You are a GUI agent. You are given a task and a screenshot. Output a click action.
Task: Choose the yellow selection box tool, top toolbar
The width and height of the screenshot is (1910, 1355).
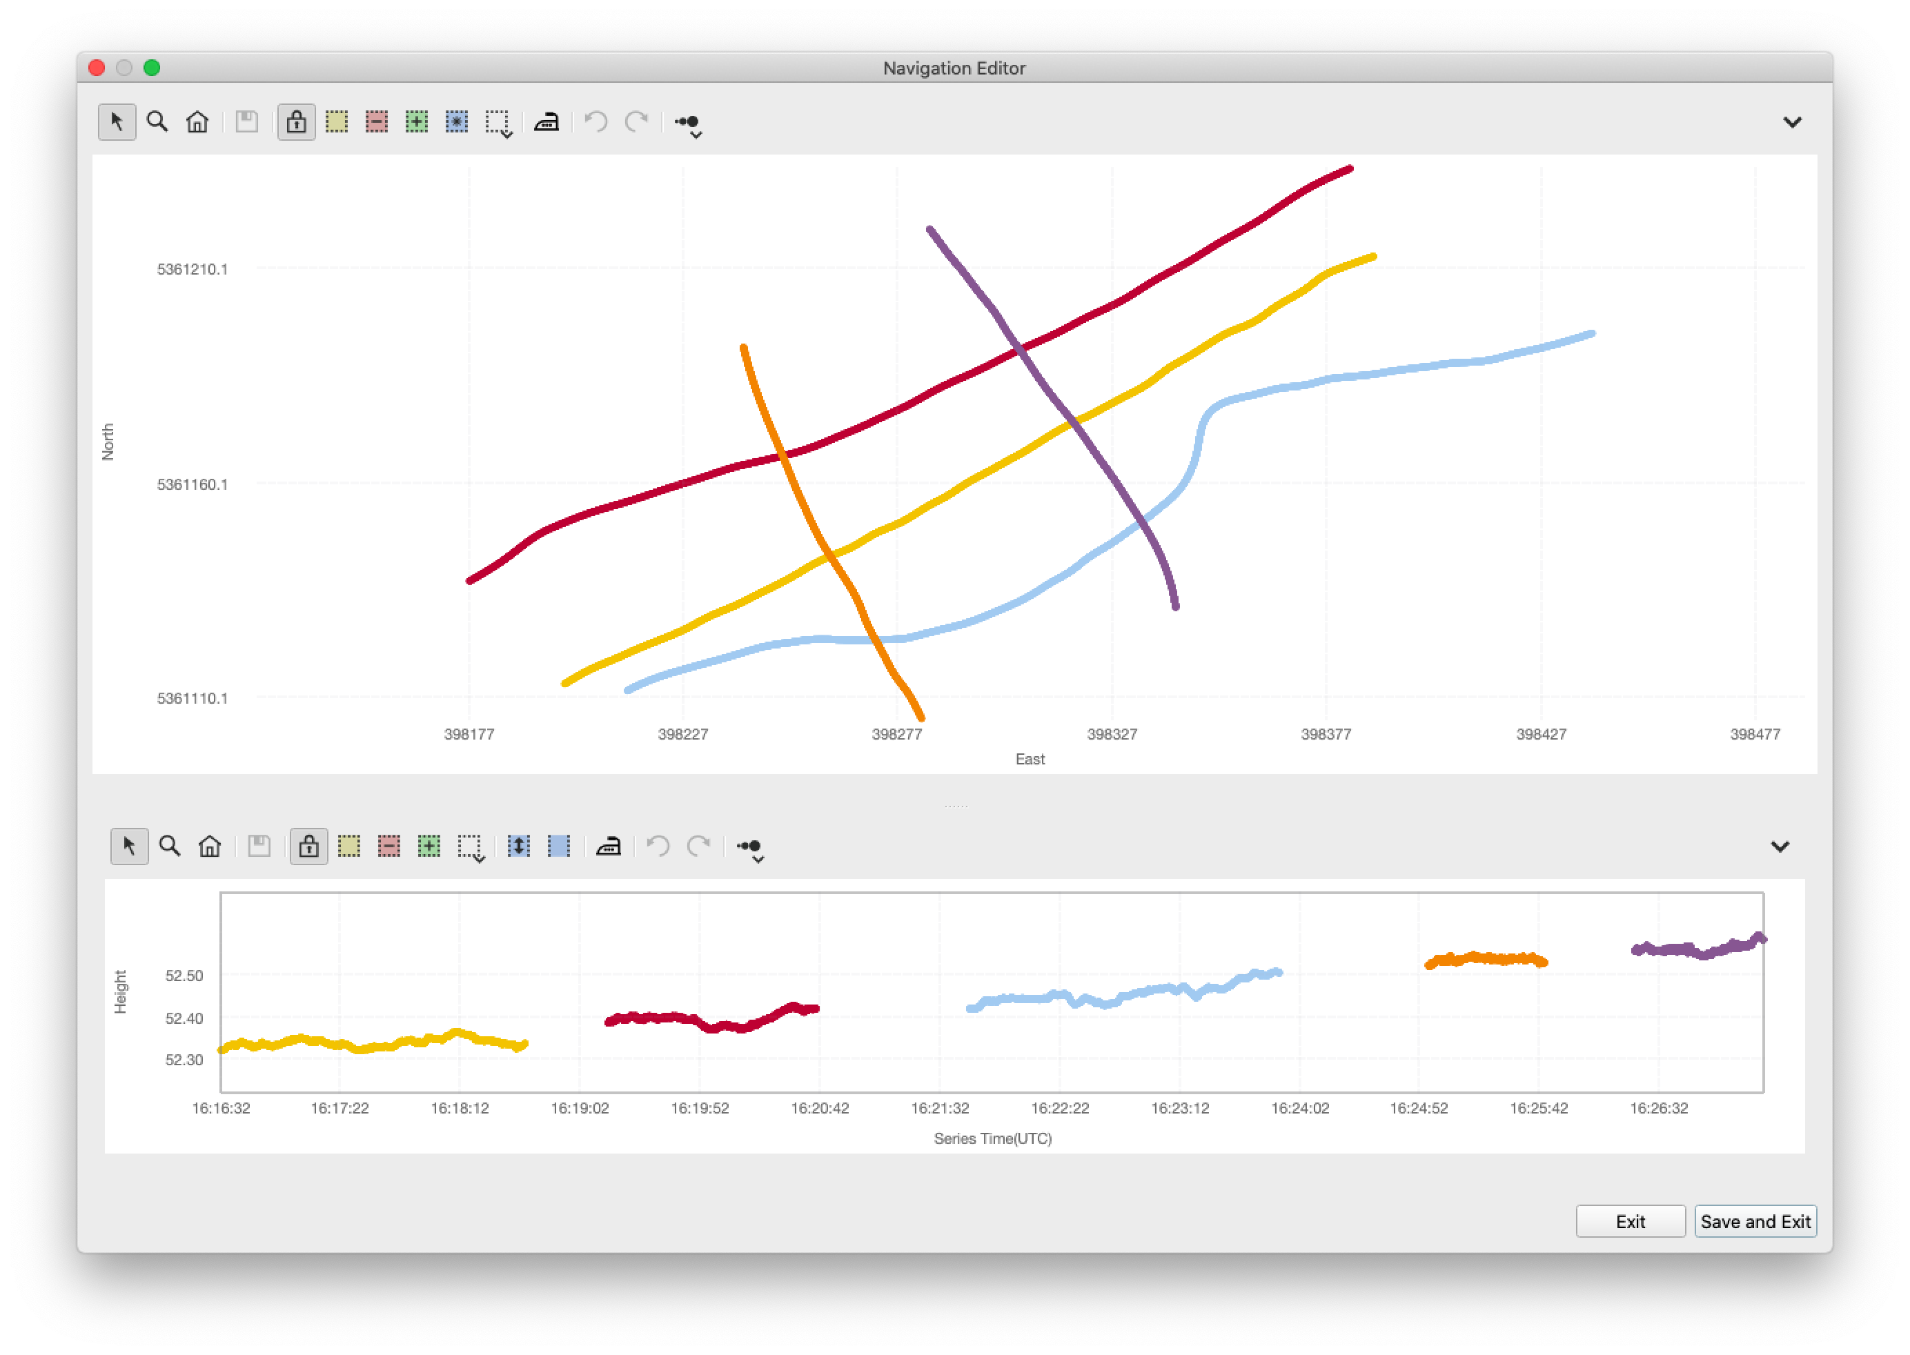pyautogui.click(x=336, y=122)
